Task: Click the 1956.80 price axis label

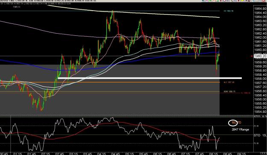Action: pyautogui.click(x=261, y=91)
